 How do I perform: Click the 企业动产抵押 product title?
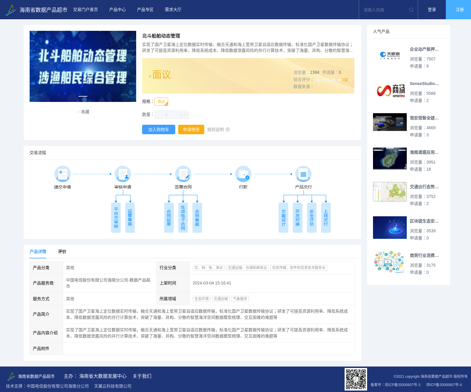(424, 49)
